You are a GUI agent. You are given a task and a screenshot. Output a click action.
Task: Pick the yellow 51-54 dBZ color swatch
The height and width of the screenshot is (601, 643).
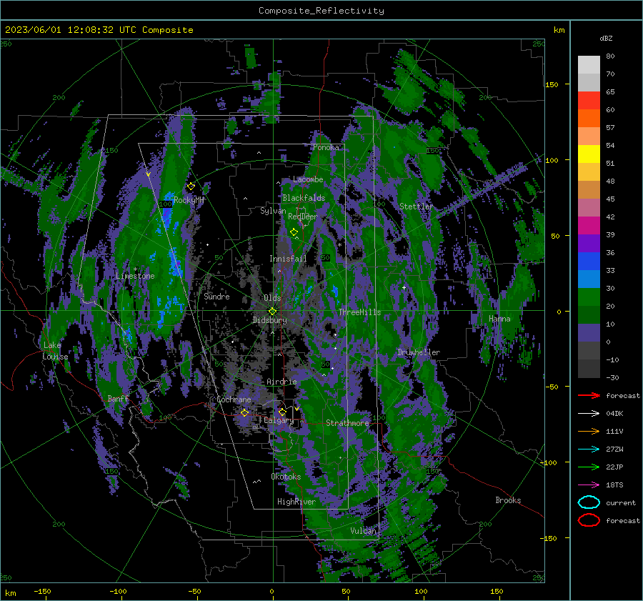[589, 154]
